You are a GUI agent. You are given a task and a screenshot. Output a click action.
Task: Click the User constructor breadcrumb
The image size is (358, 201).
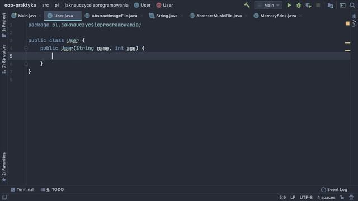tap(164, 5)
